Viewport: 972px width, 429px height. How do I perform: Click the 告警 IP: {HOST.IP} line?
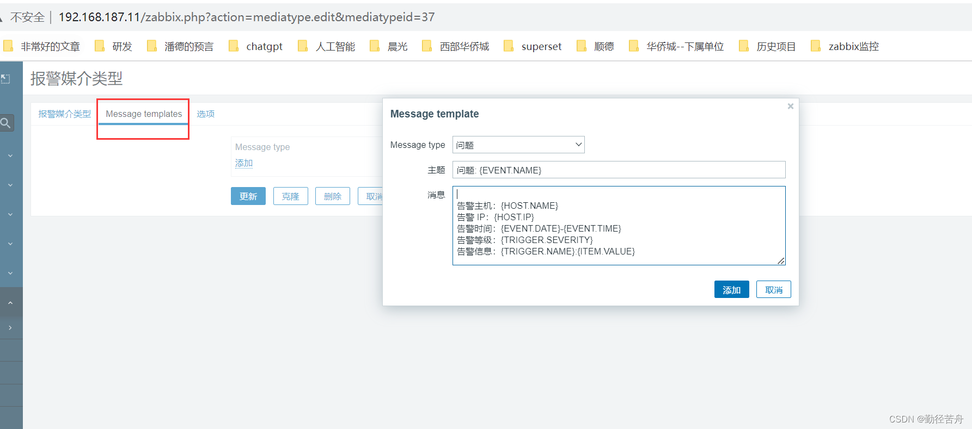click(x=496, y=217)
